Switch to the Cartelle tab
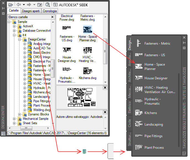190x160 pixels. 14,10
